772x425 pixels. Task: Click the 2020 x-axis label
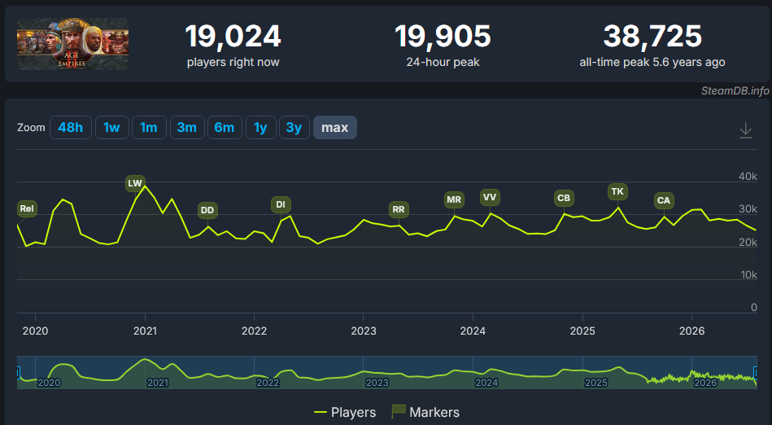point(36,331)
